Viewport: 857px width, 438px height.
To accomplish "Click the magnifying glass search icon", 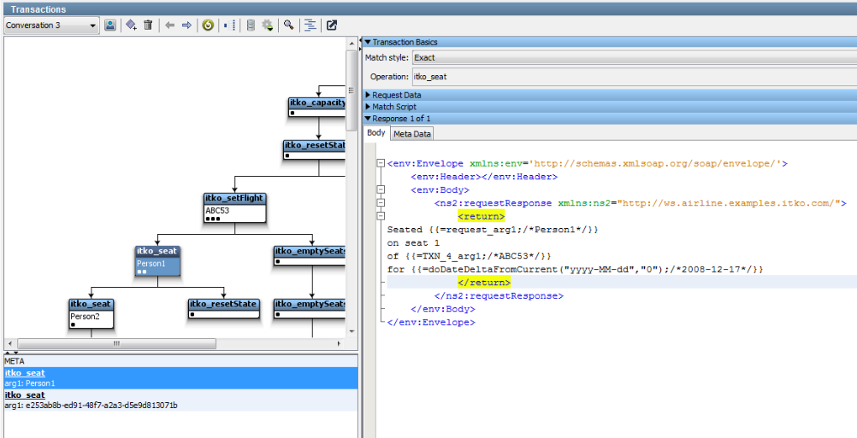I will [289, 26].
